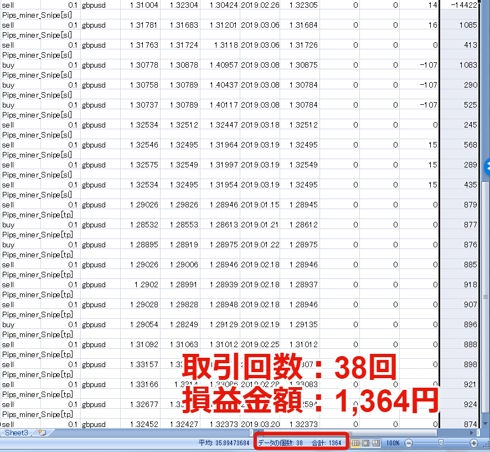
Task: Click the blue round arrow icon at right edge
Action: [x=487, y=165]
